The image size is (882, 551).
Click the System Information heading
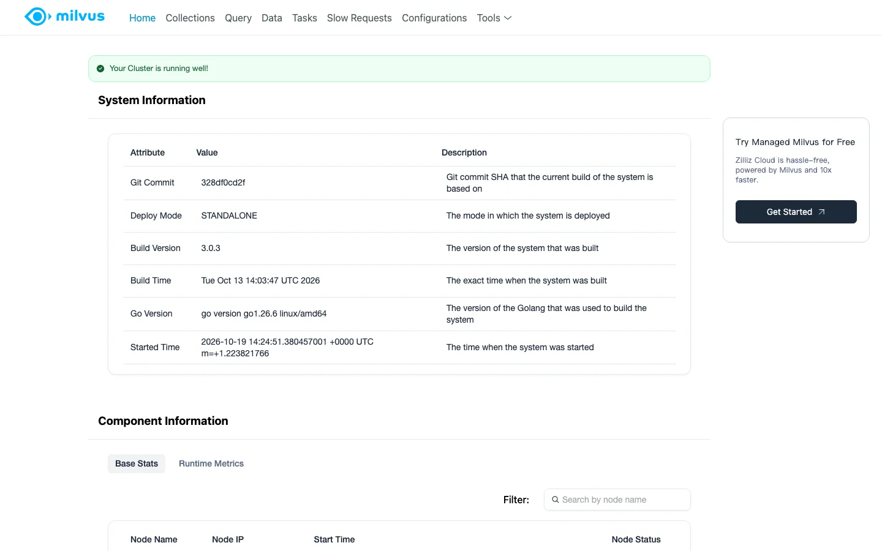152,100
